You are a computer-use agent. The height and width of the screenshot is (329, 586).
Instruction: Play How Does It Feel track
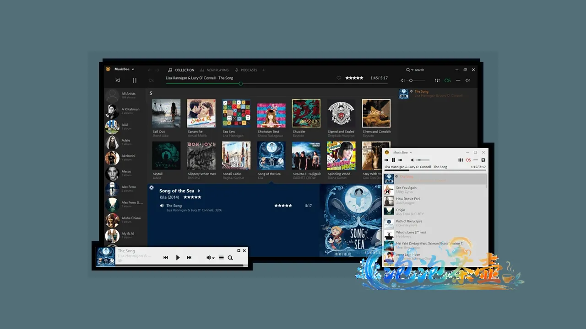(435, 201)
